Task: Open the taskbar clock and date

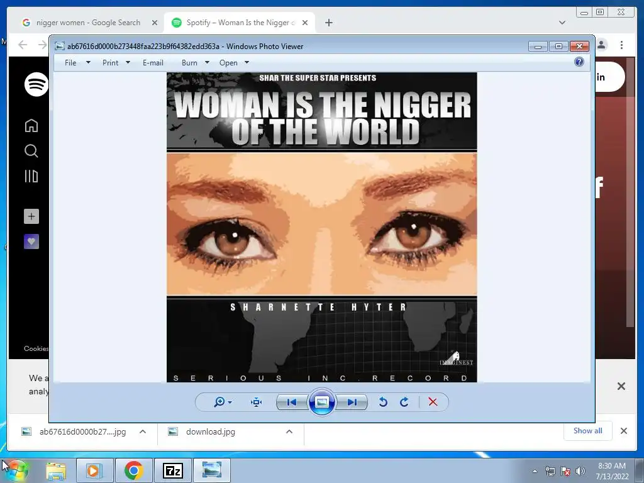Action: point(612,471)
